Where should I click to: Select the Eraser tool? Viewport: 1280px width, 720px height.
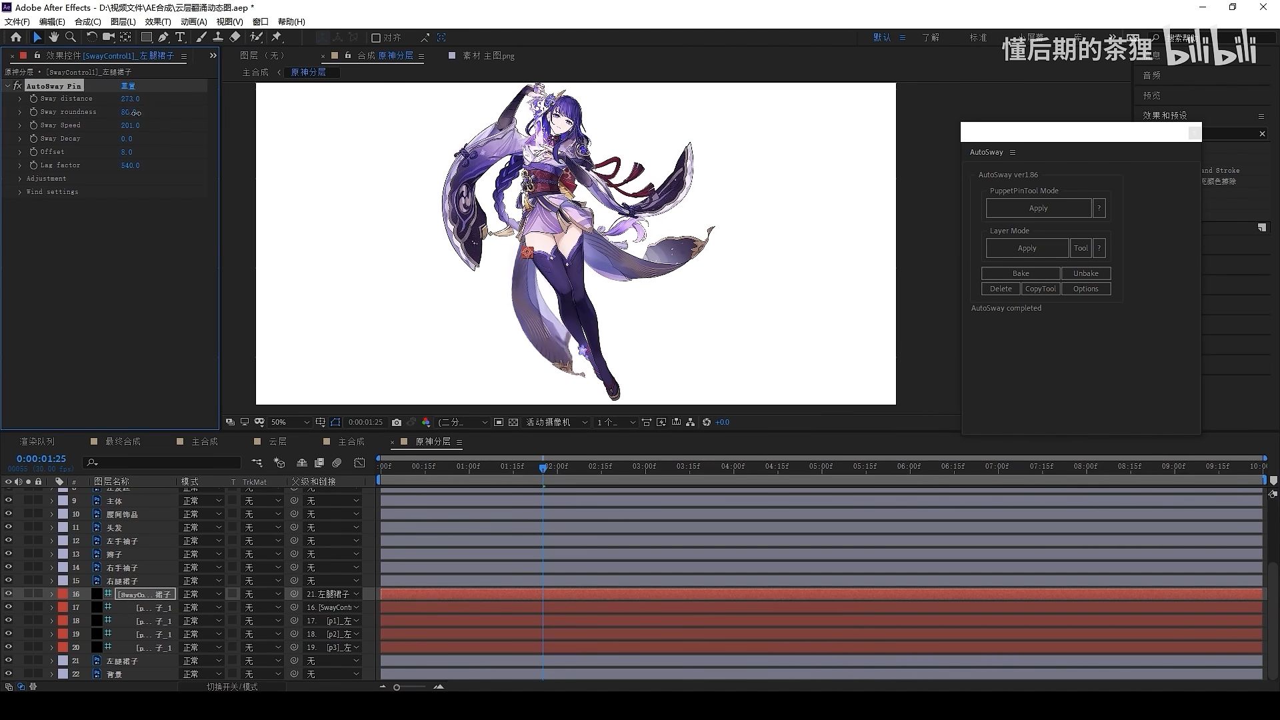click(x=235, y=37)
